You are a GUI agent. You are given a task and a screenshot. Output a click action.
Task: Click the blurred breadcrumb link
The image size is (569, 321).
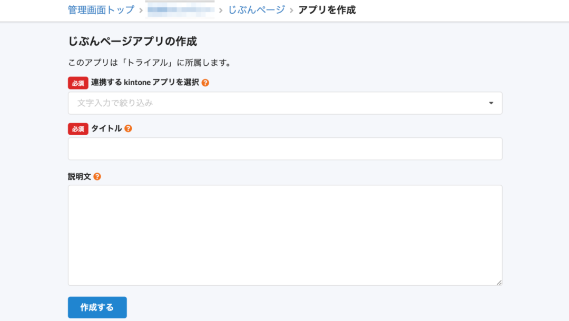[x=181, y=10]
